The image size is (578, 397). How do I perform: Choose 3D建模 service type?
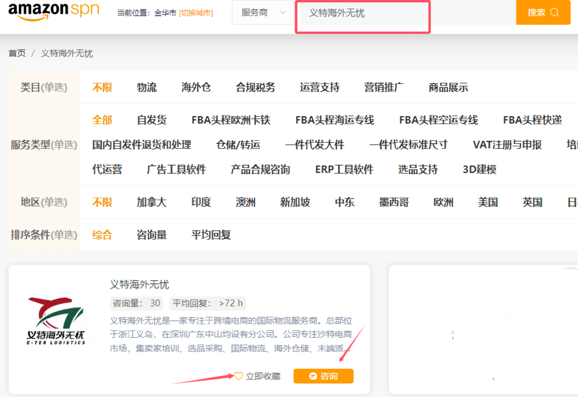480,169
